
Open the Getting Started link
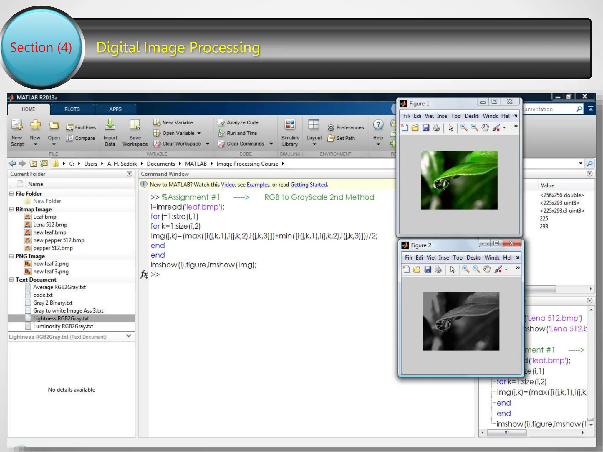pos(309,185)
